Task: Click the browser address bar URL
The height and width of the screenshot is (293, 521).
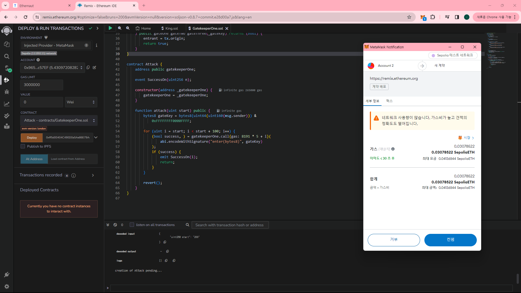Action: pos(147,17)
